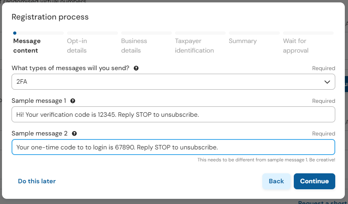Screen dimensions: 348x204
Task: Go to the Business details step
Action: click(x=134, y=46)
